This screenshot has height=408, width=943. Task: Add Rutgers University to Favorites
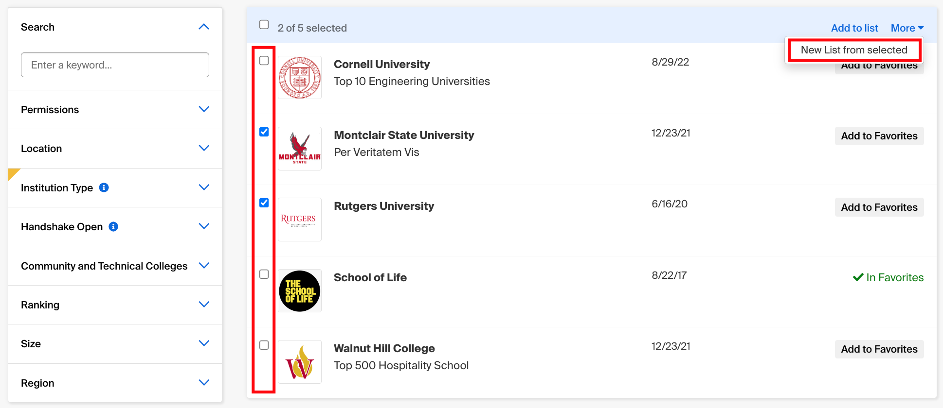[879, 207]
